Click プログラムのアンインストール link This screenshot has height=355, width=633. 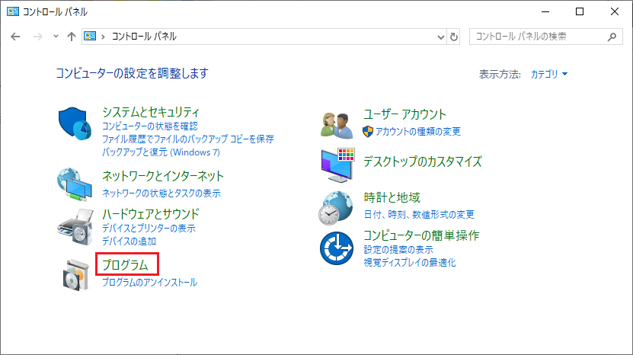149,283
